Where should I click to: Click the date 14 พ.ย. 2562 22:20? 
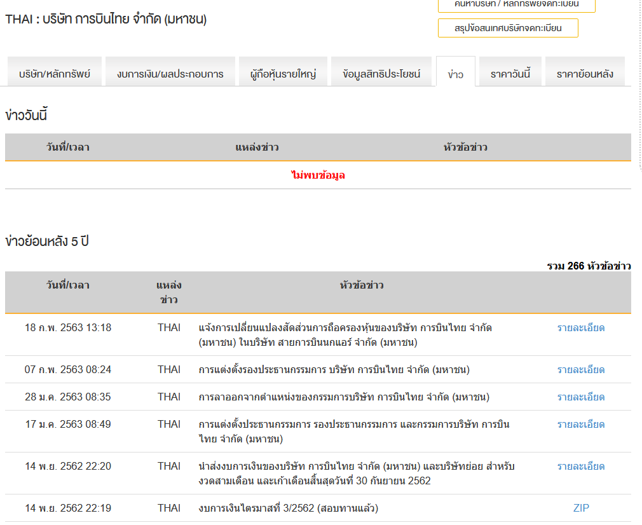(x=68, y=466)
